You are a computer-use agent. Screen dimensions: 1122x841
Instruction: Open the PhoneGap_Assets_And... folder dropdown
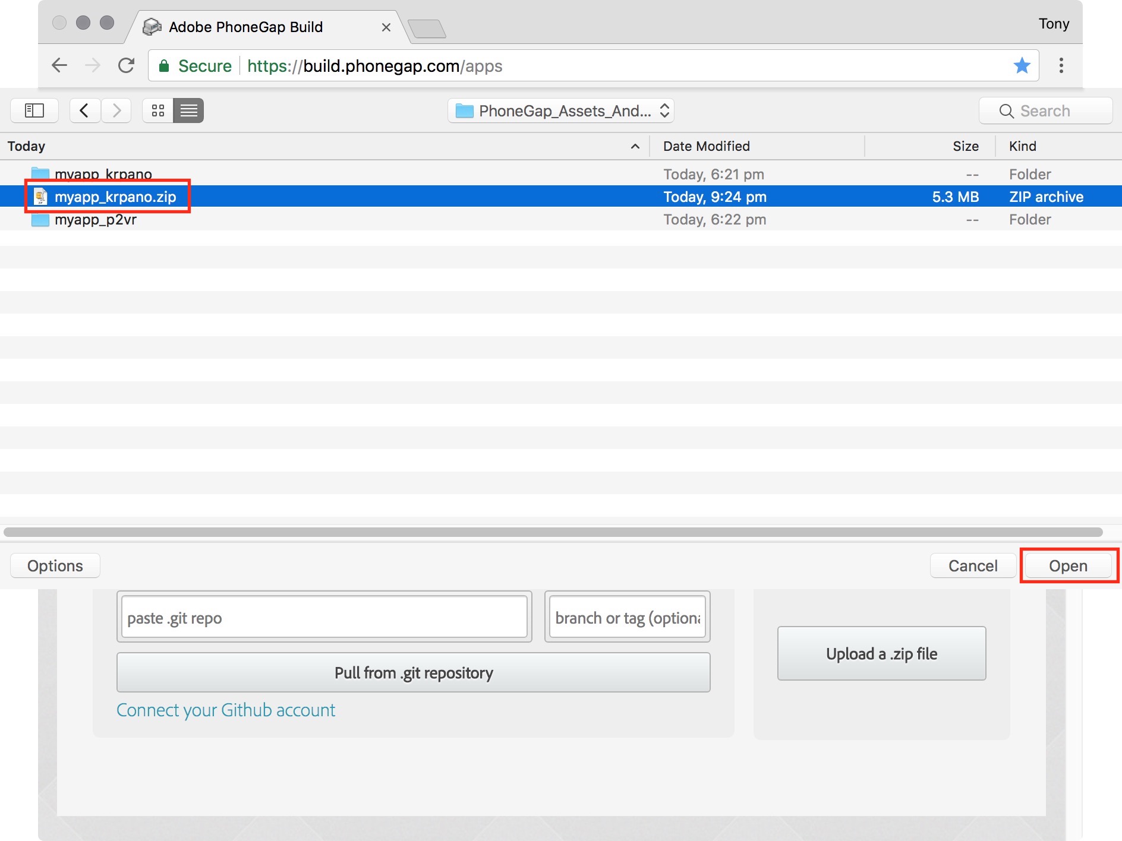pyautogui.click(x=560, y=110)
